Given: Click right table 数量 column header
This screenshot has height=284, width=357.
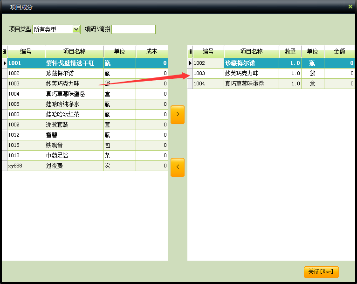Looking at the screenshot, I should (x=290, y=51).
